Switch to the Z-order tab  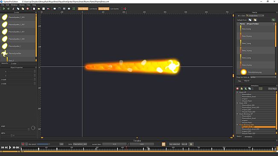14,64
